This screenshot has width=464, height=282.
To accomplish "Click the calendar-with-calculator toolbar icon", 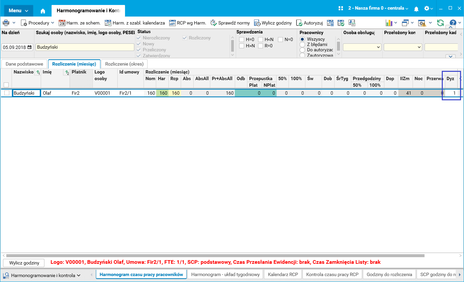I will (x=330, y=23).
